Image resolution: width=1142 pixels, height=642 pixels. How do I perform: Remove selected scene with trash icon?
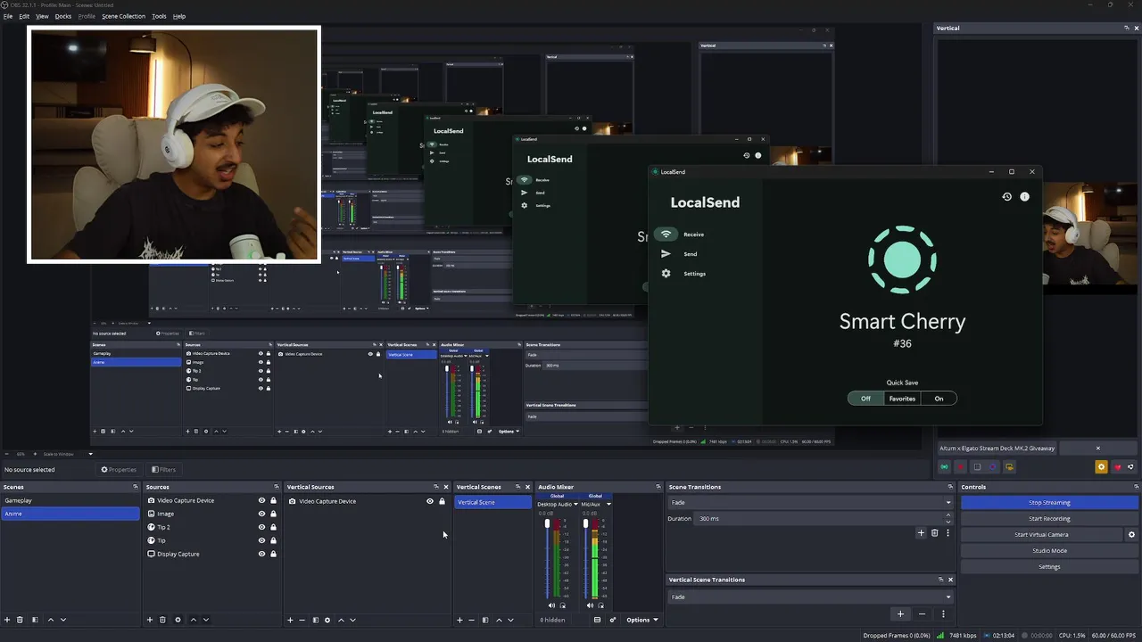21,620
